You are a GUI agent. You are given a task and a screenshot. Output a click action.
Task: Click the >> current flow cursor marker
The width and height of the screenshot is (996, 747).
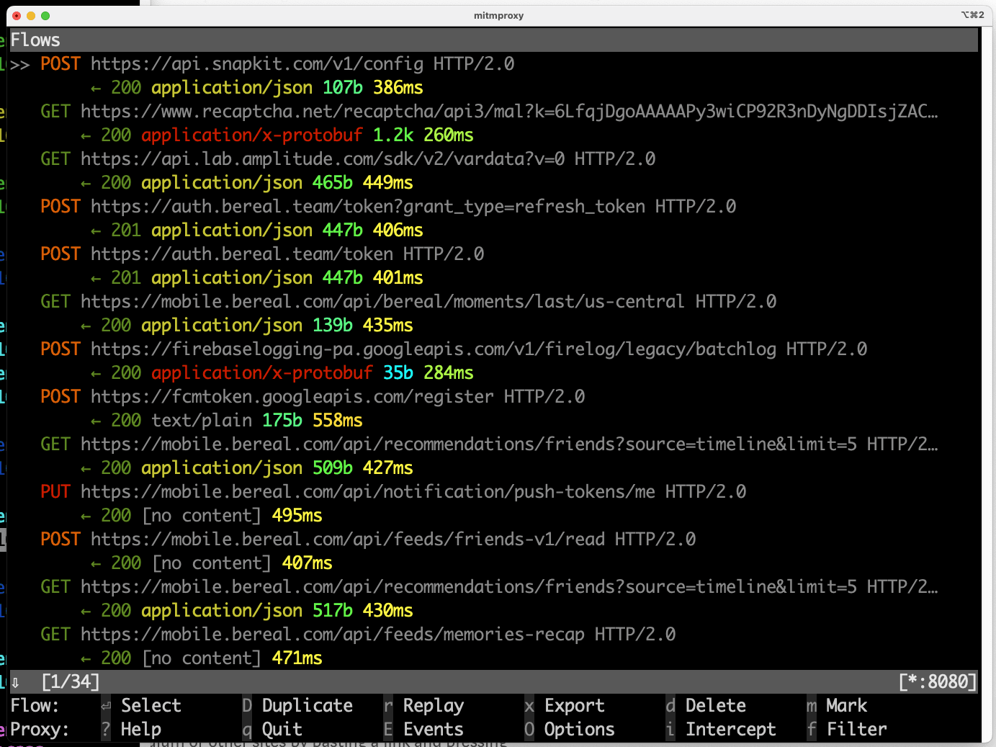pyautogui.click(x=20, y=64)
